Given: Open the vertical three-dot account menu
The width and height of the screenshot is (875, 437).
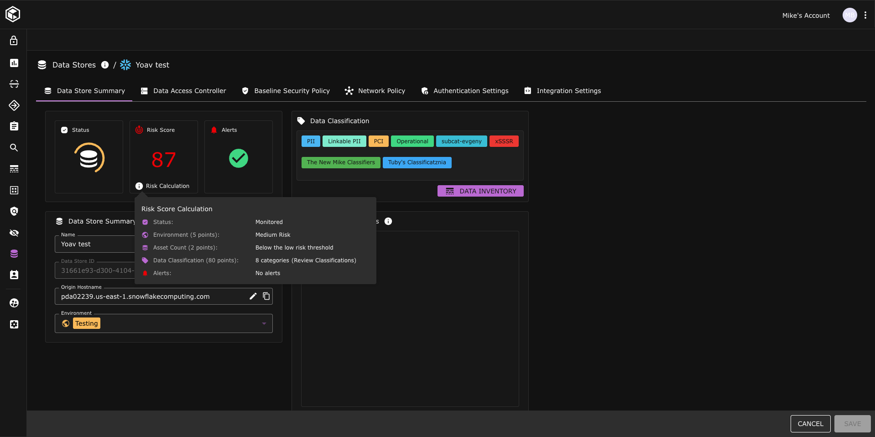Looking at the screenshot, I should (865, 15).
